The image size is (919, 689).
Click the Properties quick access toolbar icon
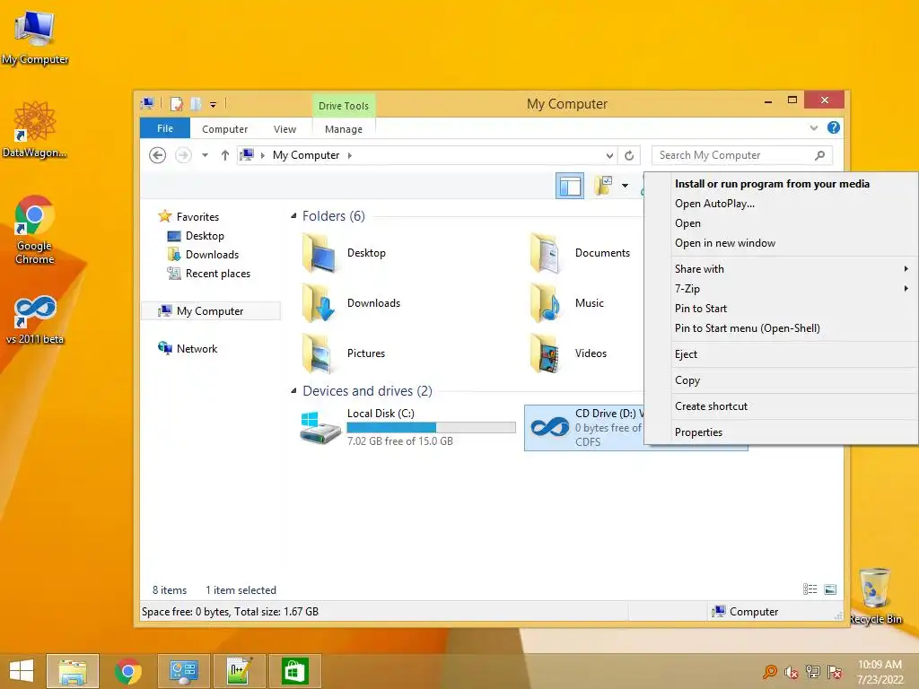pos(177,104)
